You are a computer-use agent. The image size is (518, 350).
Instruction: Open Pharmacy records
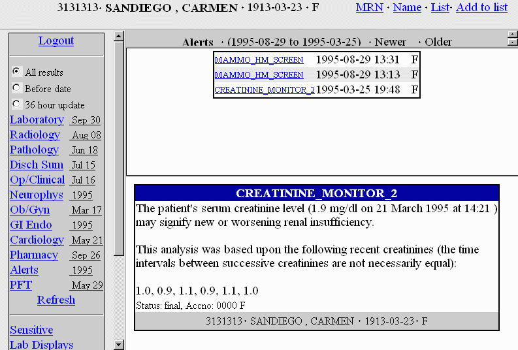pos(34,255)
